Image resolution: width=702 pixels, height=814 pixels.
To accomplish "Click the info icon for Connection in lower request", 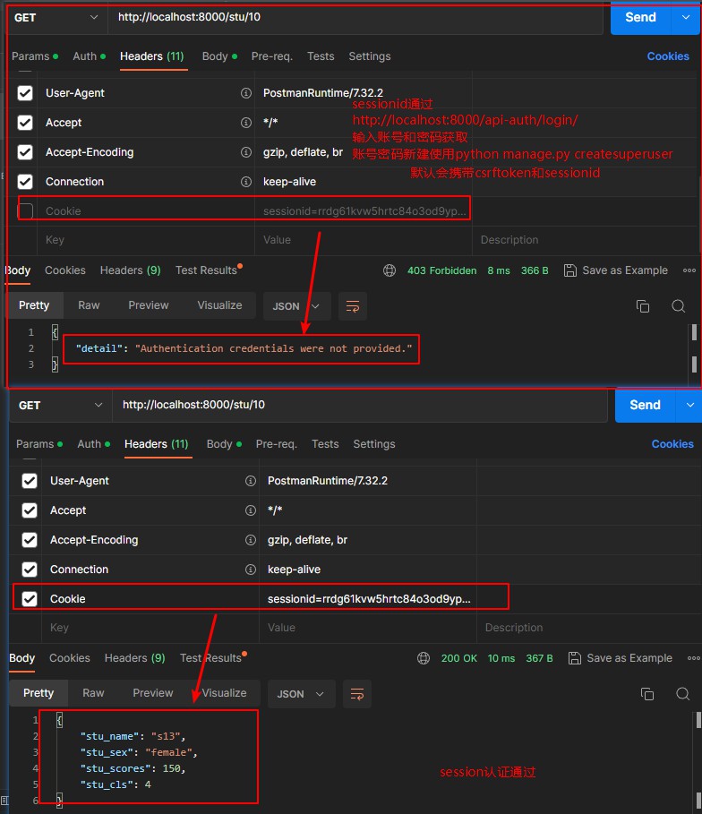I will (251, 570).
